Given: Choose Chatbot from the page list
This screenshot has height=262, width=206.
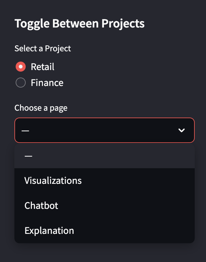Looking at the screenshot, I should coord(41,205).
